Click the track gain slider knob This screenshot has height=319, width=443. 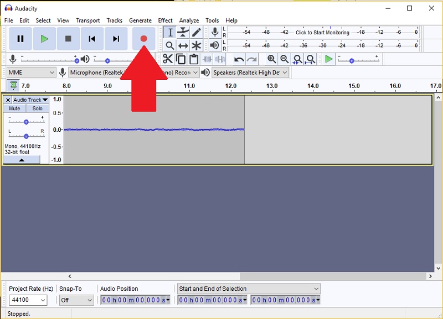26,122
